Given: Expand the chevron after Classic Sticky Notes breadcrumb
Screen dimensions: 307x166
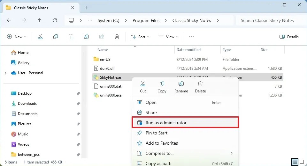Looking at the screenshot, I should 218,20.
